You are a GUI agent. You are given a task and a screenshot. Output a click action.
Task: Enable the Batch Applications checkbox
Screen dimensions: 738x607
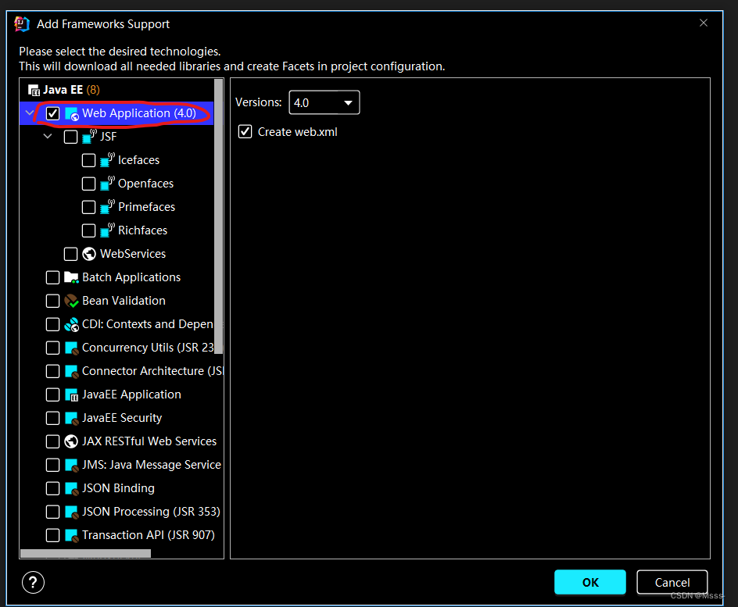(52, 277)
